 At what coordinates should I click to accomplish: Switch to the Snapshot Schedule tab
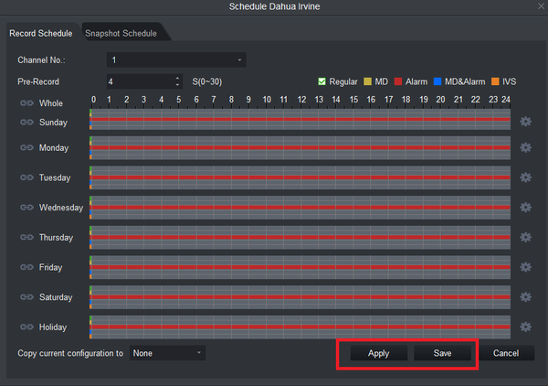pos(121,33)
